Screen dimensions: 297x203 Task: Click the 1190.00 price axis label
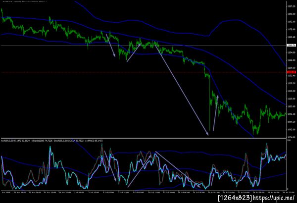[x=292, y=14]
